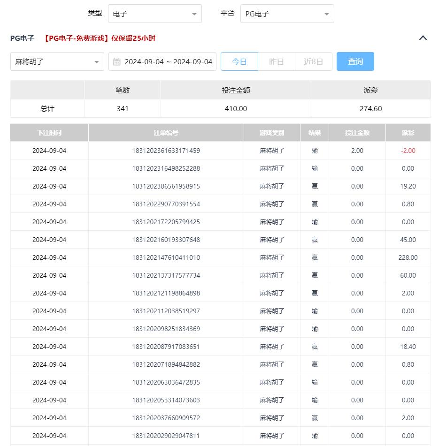Open the 平台 dropdown showing PG电子
Viewport: 439px width, 446px height.
click(287, 14)
